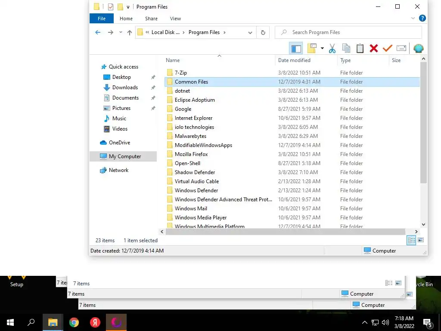Click the Google folder icon
441x331 pixels.
170,109
